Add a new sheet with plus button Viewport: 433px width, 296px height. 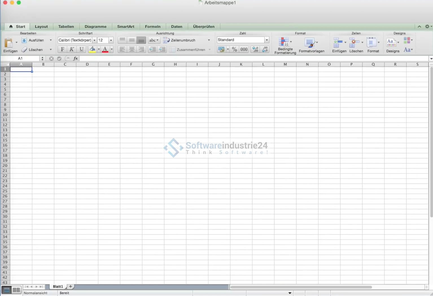pos(71,286)
